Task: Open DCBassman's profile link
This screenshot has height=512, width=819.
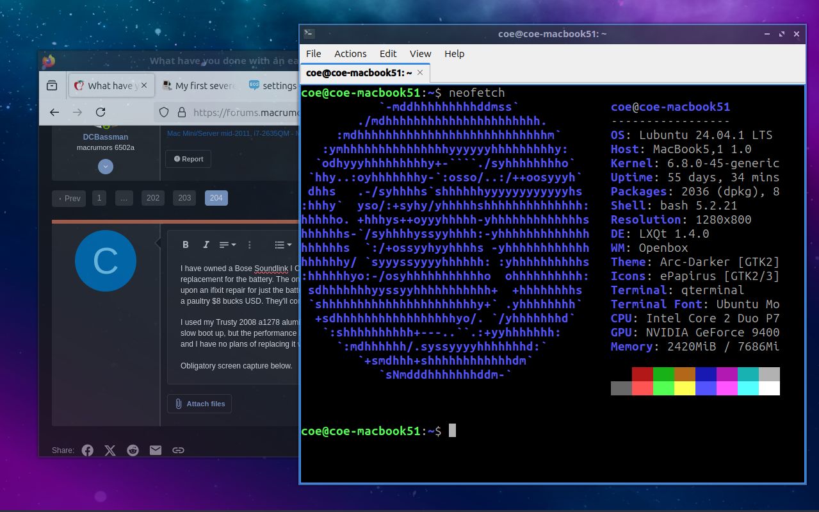Action: (106, 136)
